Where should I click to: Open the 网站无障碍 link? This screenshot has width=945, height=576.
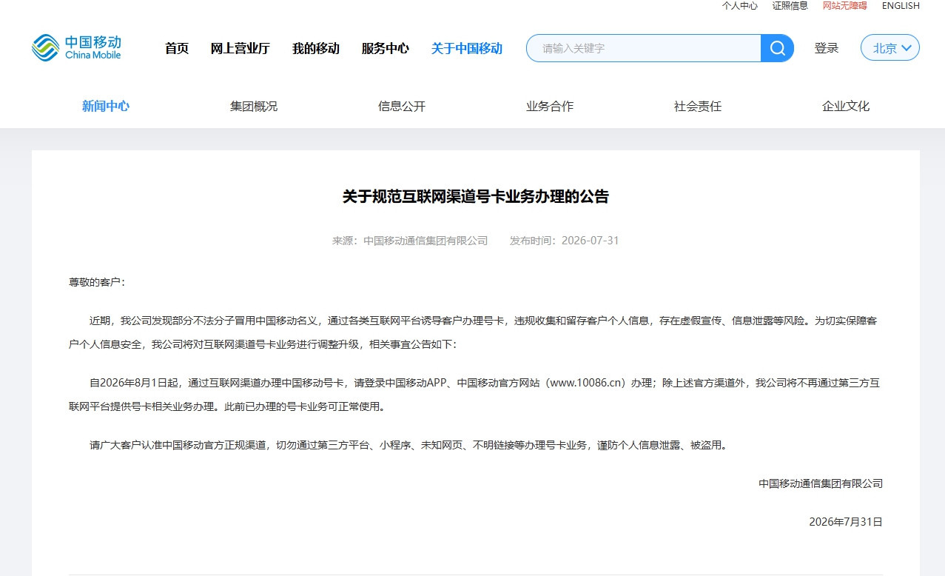click(845, 6)
